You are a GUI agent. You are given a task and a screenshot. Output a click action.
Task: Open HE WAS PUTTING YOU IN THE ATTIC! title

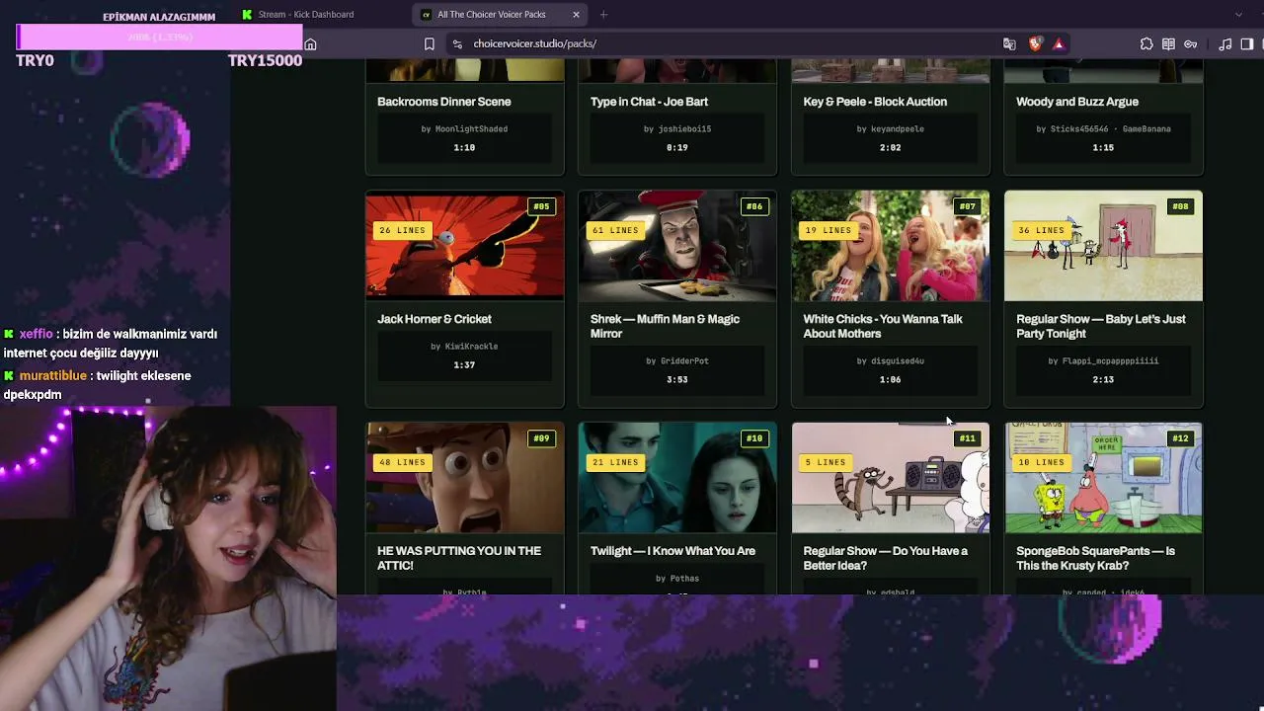coord(459,558)
